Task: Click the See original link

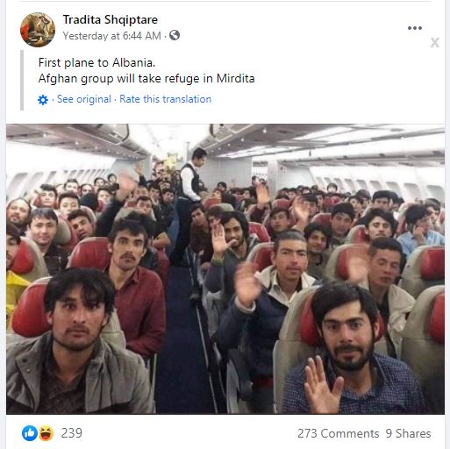Action: [x=84, y=99]
